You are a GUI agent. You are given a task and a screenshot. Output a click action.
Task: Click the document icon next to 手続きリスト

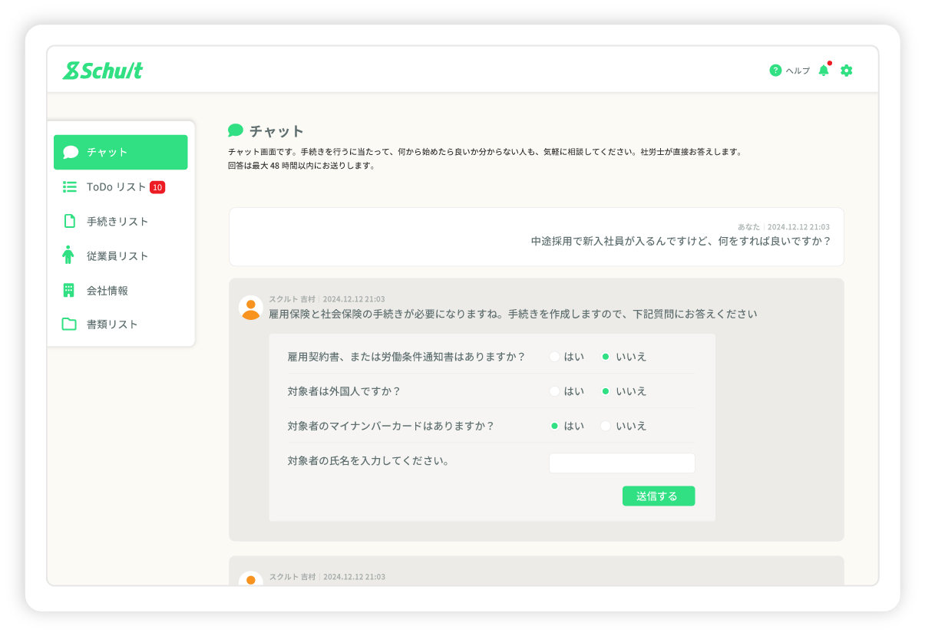tap(69, 221)
